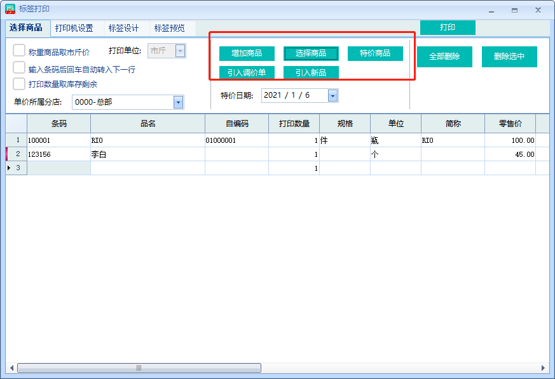Click 引入新品 button
555x379 pixels.
pos(311,72)
